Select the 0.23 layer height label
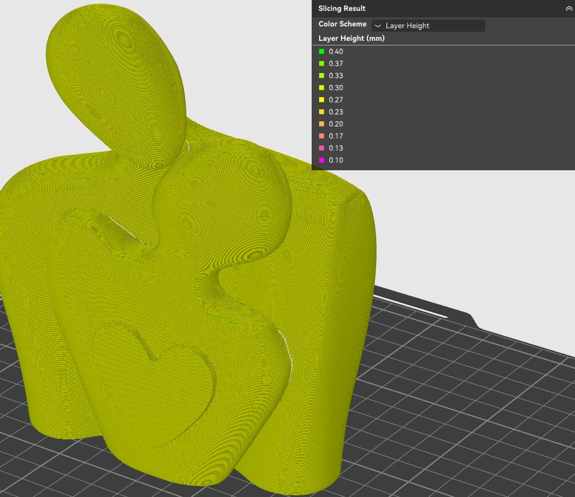 [336, 112]
